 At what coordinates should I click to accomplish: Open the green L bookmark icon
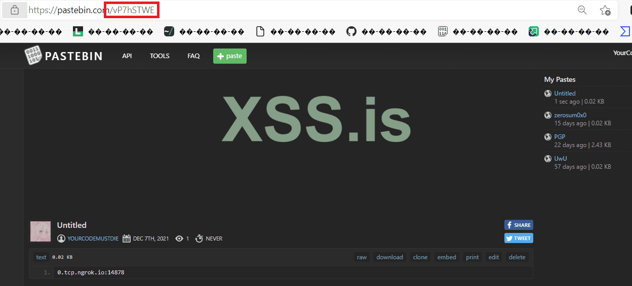(x=78, y=32)
